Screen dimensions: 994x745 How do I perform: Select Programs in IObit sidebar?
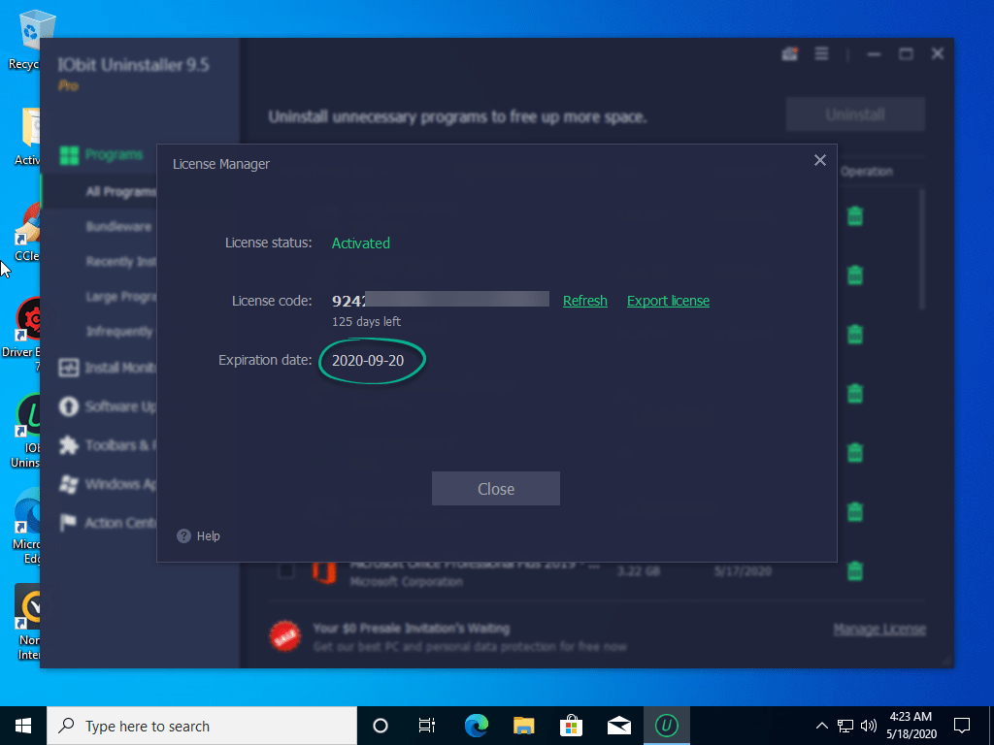114,154
